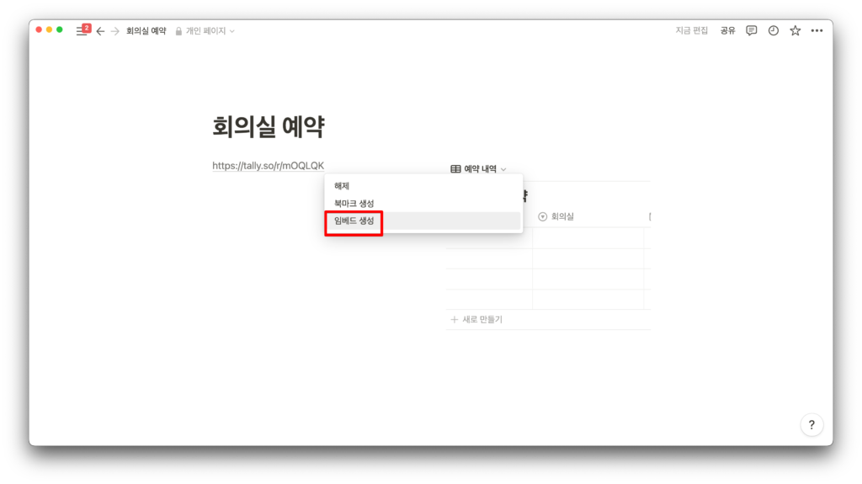Choose 임베드 생성 in the popup menu
This screenshot has width=862, height=484.
click(354, 221)
